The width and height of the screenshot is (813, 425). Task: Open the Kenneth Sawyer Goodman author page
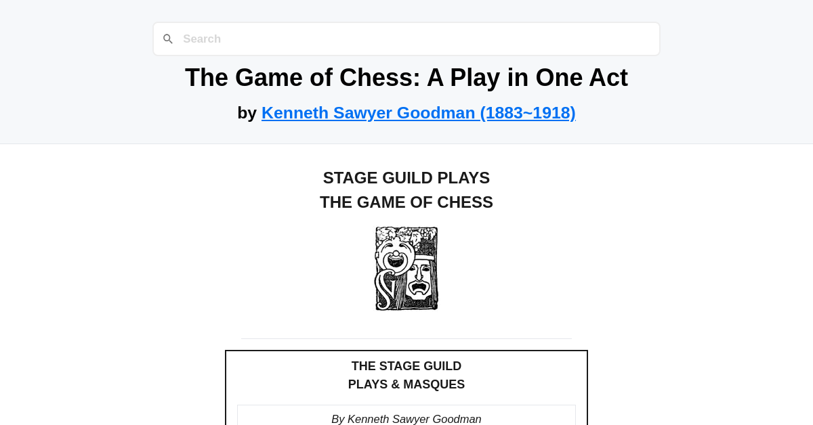tap(418, 112)
